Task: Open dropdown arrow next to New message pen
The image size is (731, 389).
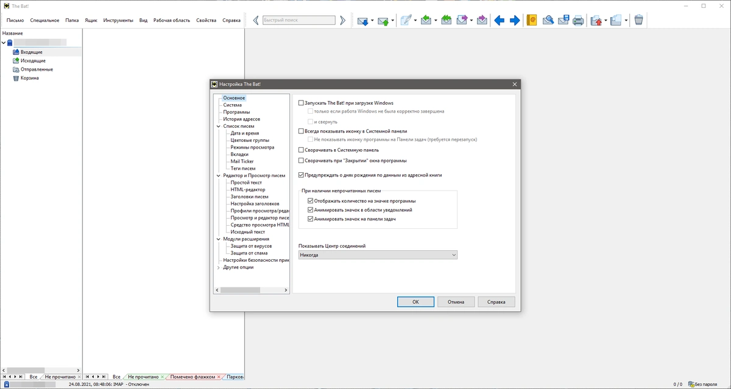Action: pos(416,21)
